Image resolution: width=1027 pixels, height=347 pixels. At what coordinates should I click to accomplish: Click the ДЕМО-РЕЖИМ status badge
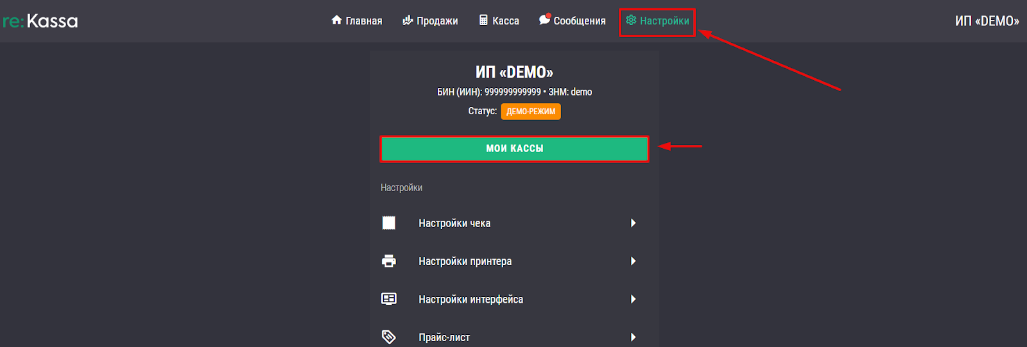(531, 112)
